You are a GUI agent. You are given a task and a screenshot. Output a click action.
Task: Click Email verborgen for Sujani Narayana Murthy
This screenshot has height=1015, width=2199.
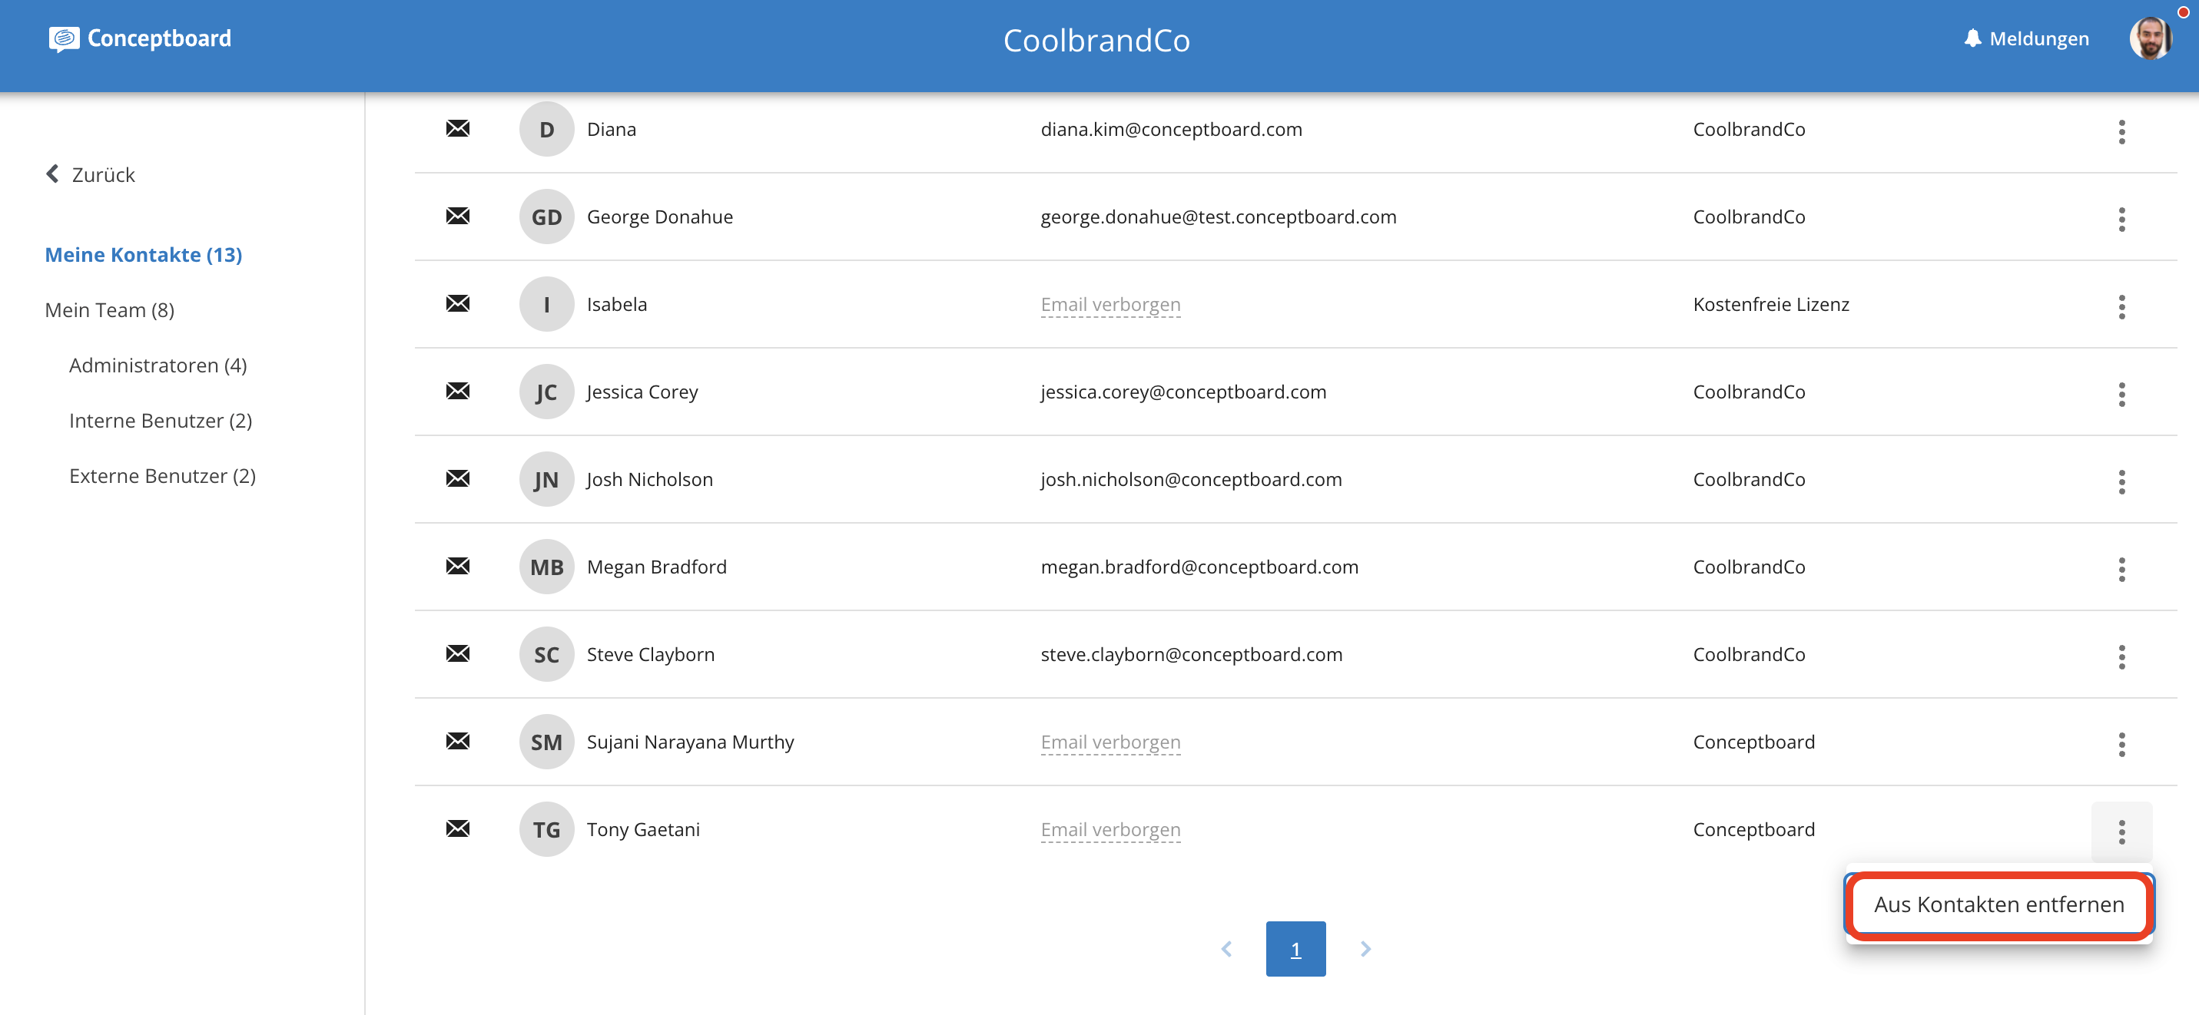point(1109,742)
